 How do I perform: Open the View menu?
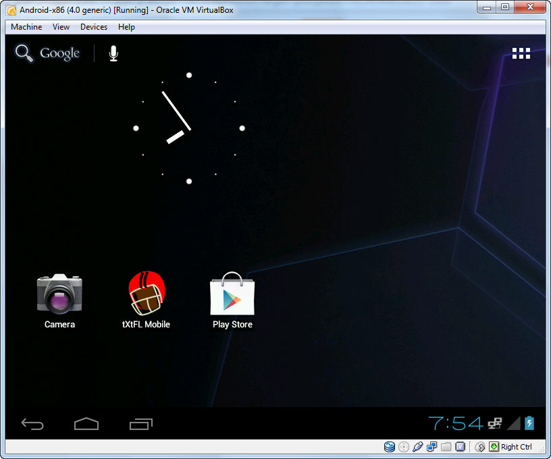point(61,27)
